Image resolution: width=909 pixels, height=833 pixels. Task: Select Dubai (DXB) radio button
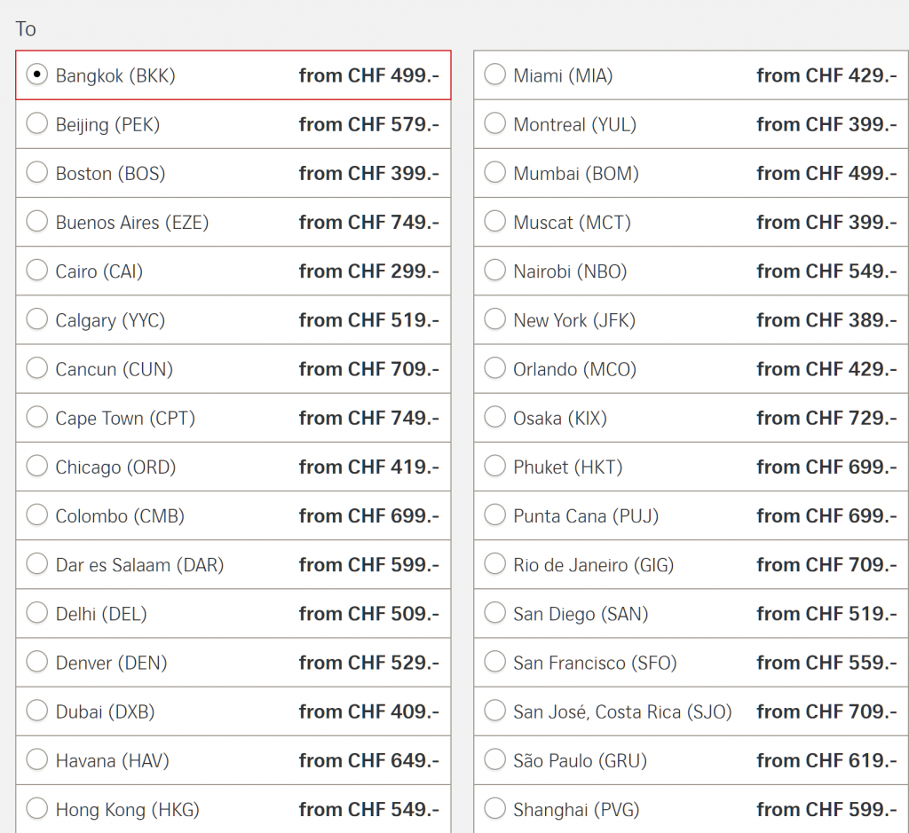tap(37, 711)
